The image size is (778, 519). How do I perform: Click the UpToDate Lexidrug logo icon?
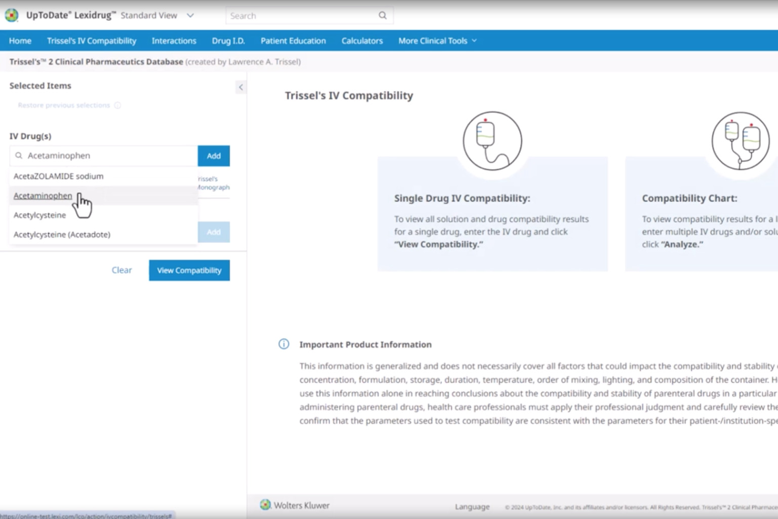coord(12,15)
